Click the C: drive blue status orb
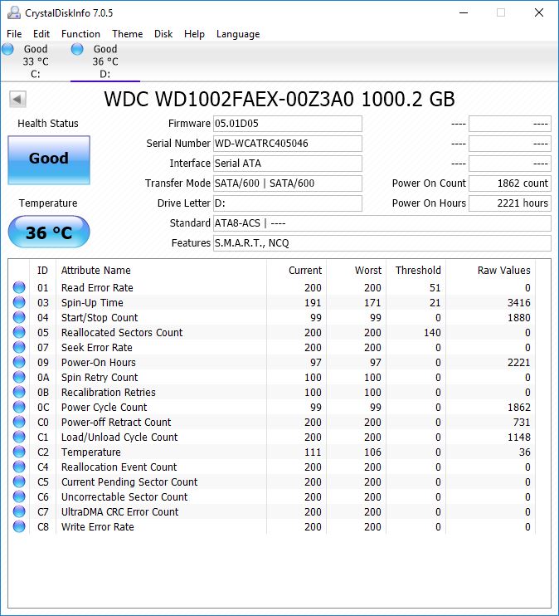Screen dimensions: 559x616 pos(7,49)
